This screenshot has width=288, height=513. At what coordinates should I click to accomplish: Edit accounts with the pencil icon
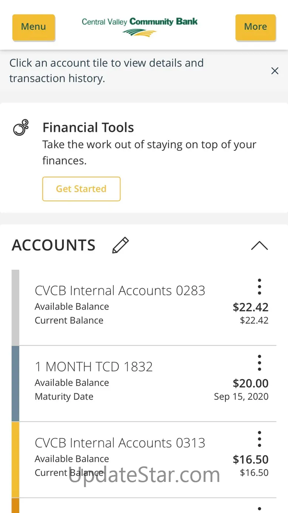coord(120,245)
